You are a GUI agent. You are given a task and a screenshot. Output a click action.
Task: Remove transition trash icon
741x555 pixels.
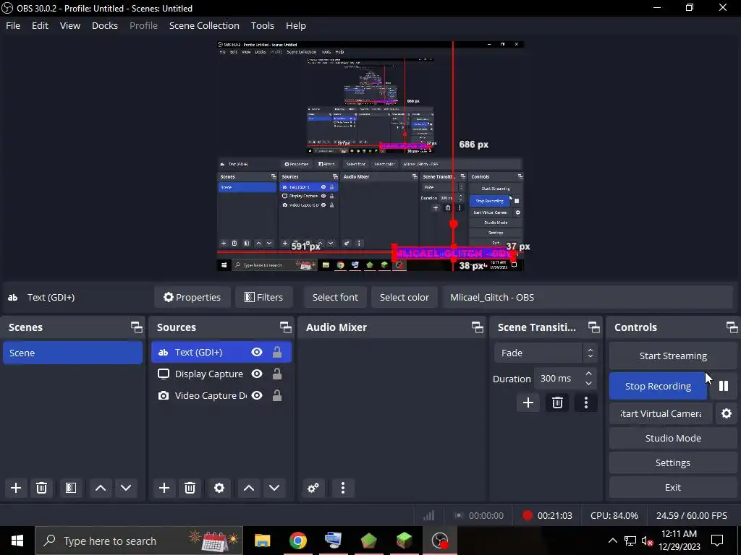557,403
